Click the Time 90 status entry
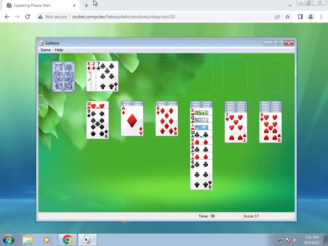The height and width of the screenshot is (246, 328). pos(207,216)
